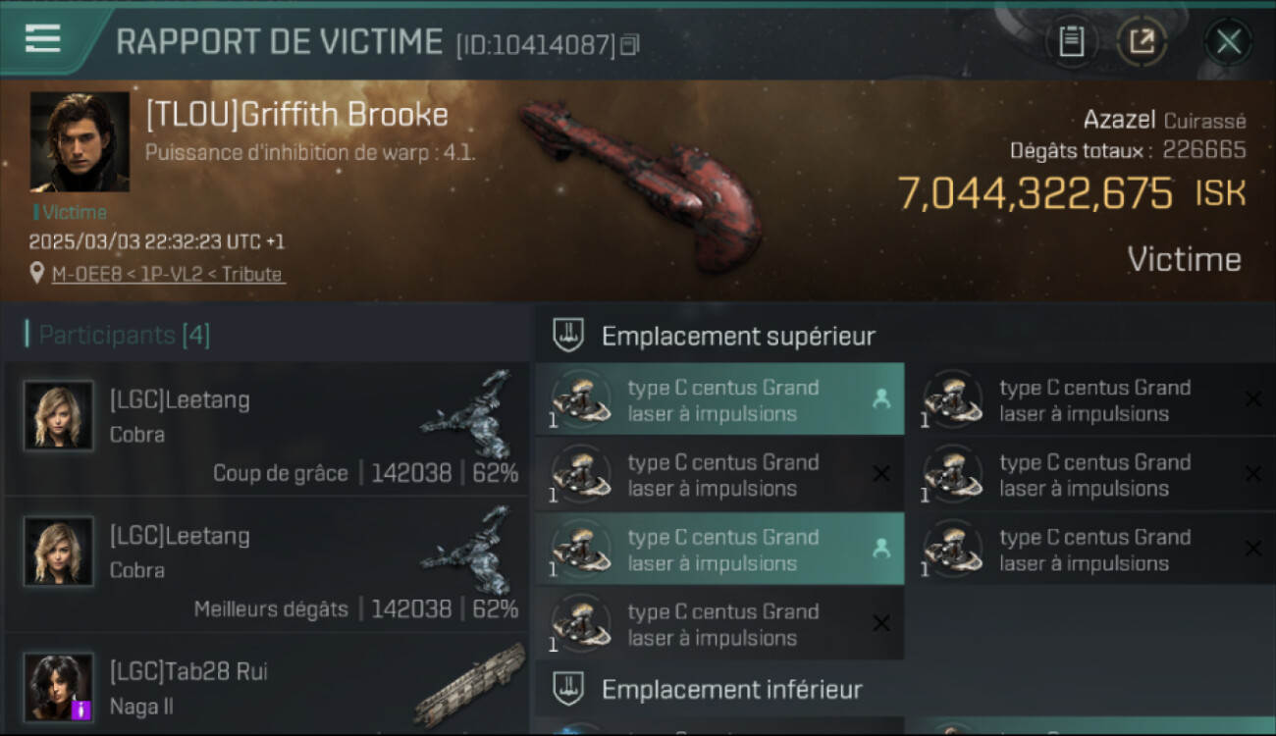Select the first highlighted centus laser module

pos(719,399)
